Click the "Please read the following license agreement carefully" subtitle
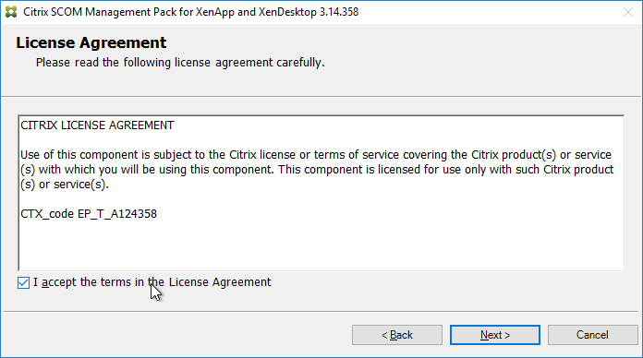 click(x=180, y=63)
